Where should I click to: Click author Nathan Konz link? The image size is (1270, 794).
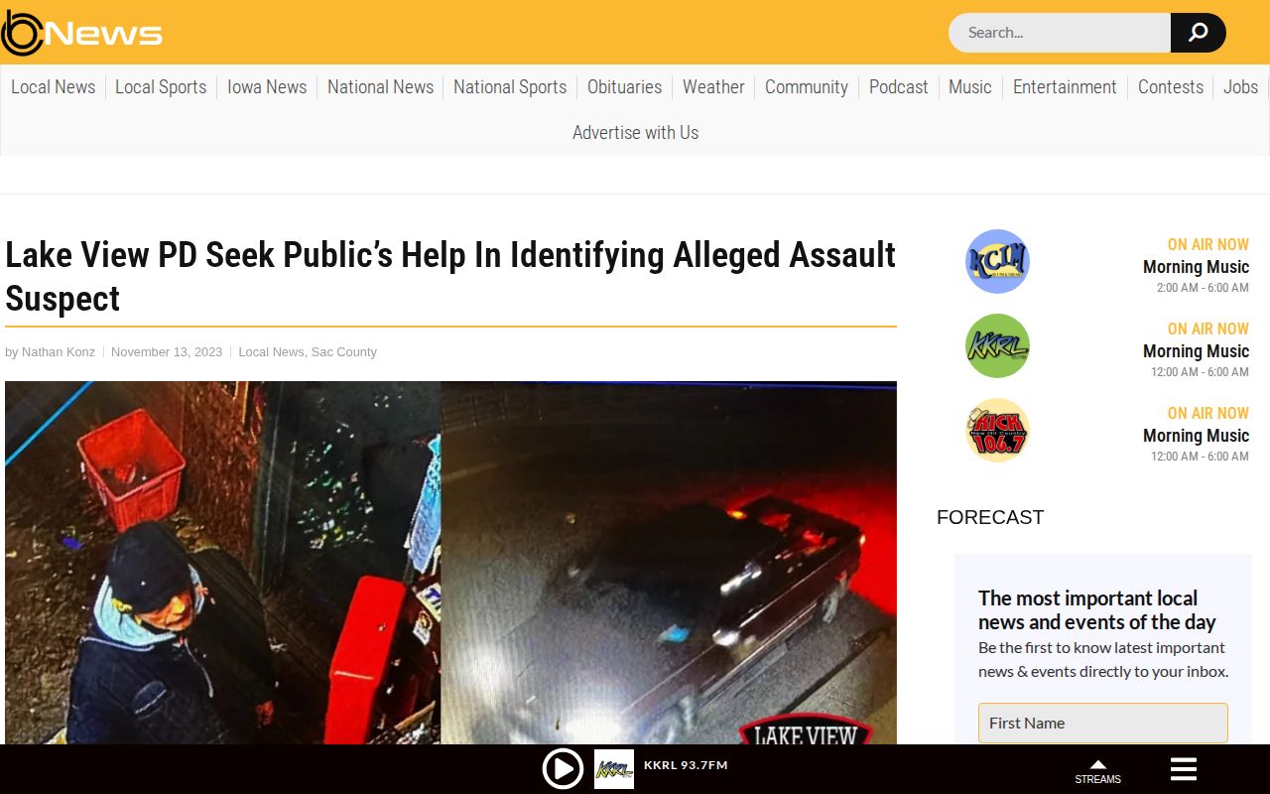[x=59, y=352]
